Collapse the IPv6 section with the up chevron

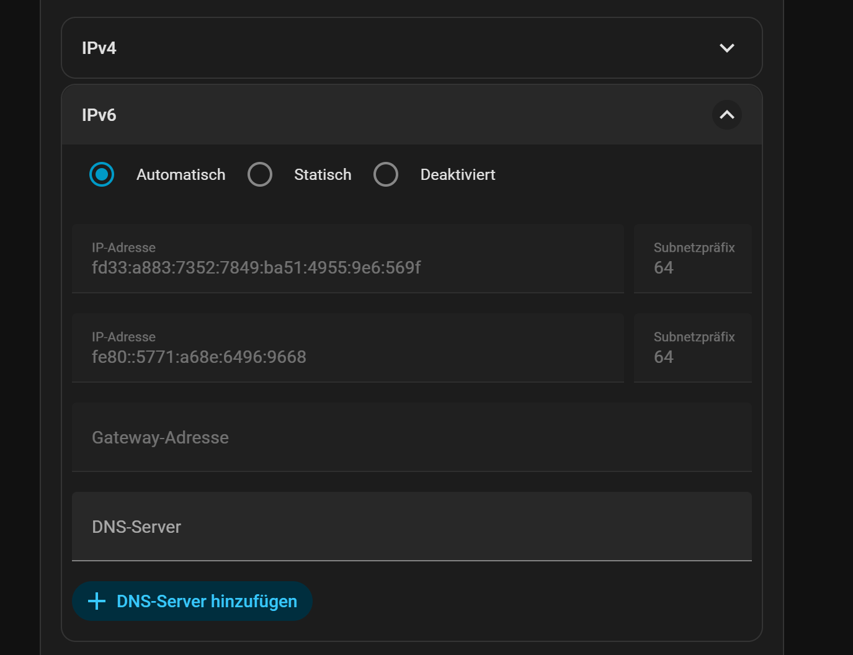(x=726, y=115)
